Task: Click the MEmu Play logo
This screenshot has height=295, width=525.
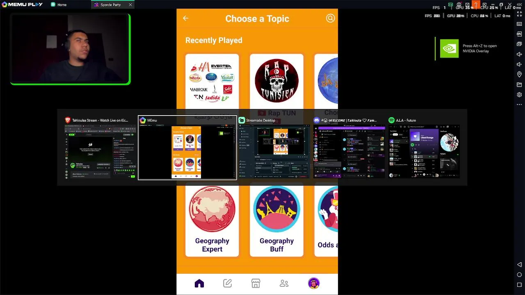Action: pyautogui.click(x=22, y=5)
